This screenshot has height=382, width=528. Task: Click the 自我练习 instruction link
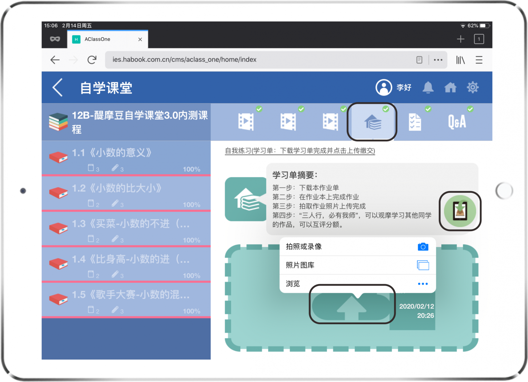coord(300,151)
